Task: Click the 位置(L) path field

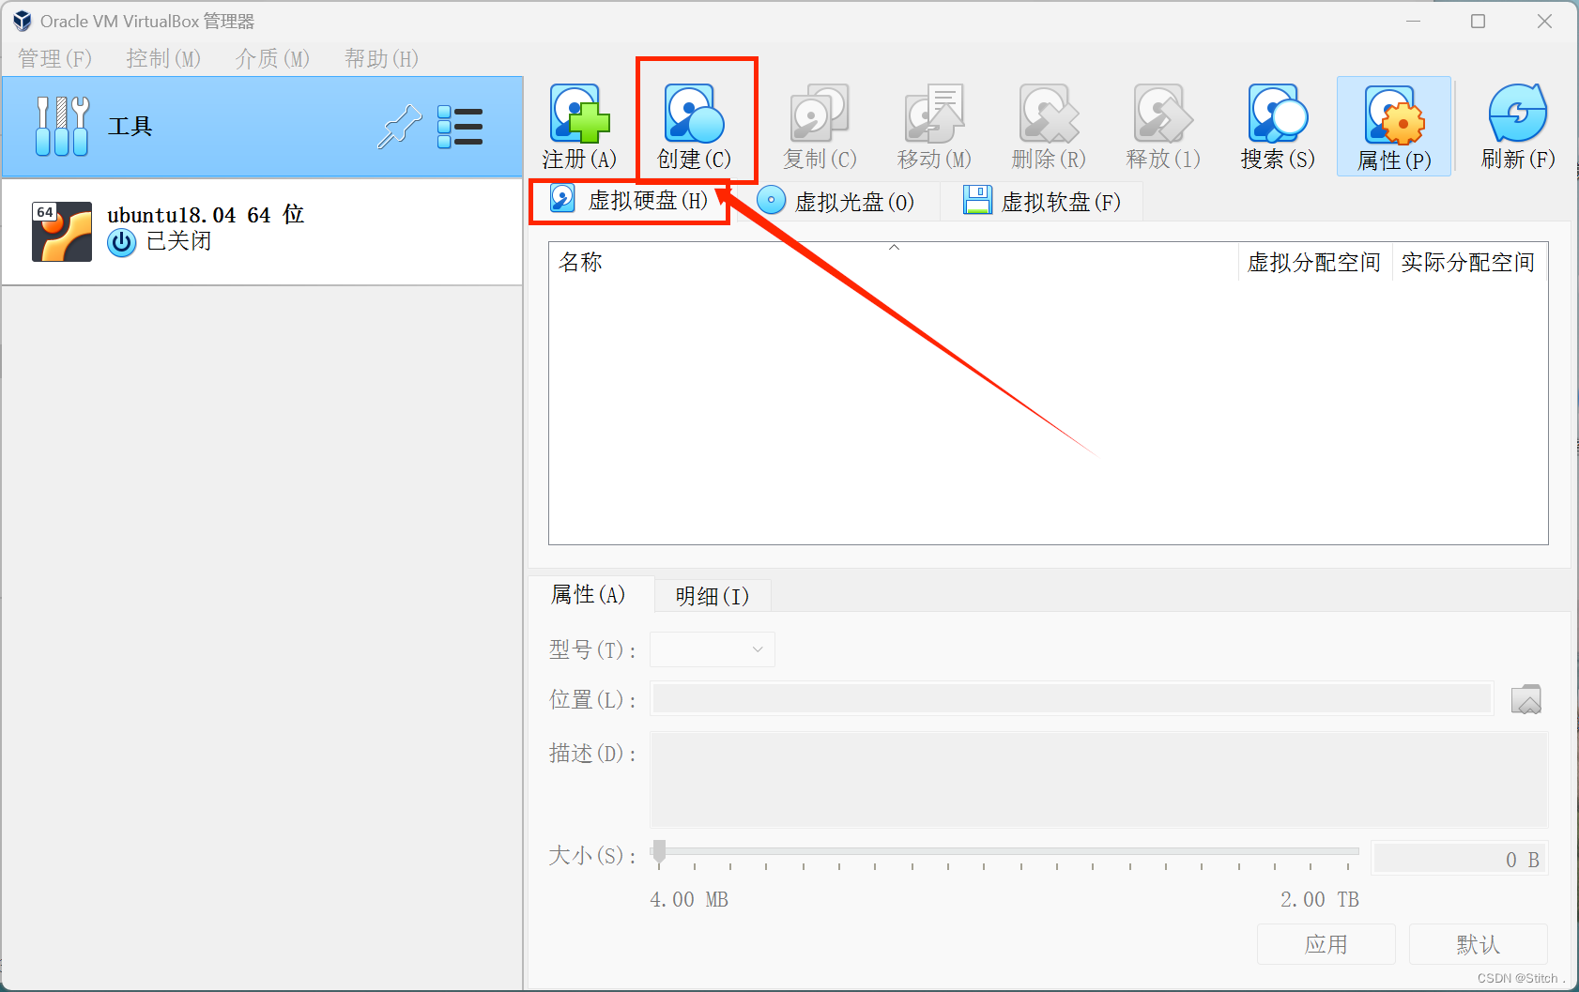Action: click(x=1071, y=698)
